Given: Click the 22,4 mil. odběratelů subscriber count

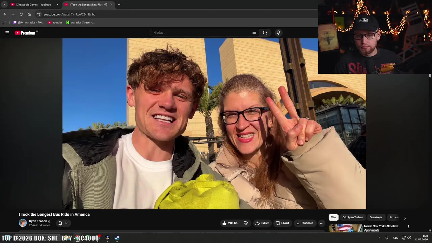Looking at the screenshot, I should pos(39,225).
